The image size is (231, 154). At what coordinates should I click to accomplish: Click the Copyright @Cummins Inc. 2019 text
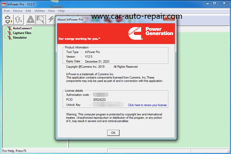(85, 67)
